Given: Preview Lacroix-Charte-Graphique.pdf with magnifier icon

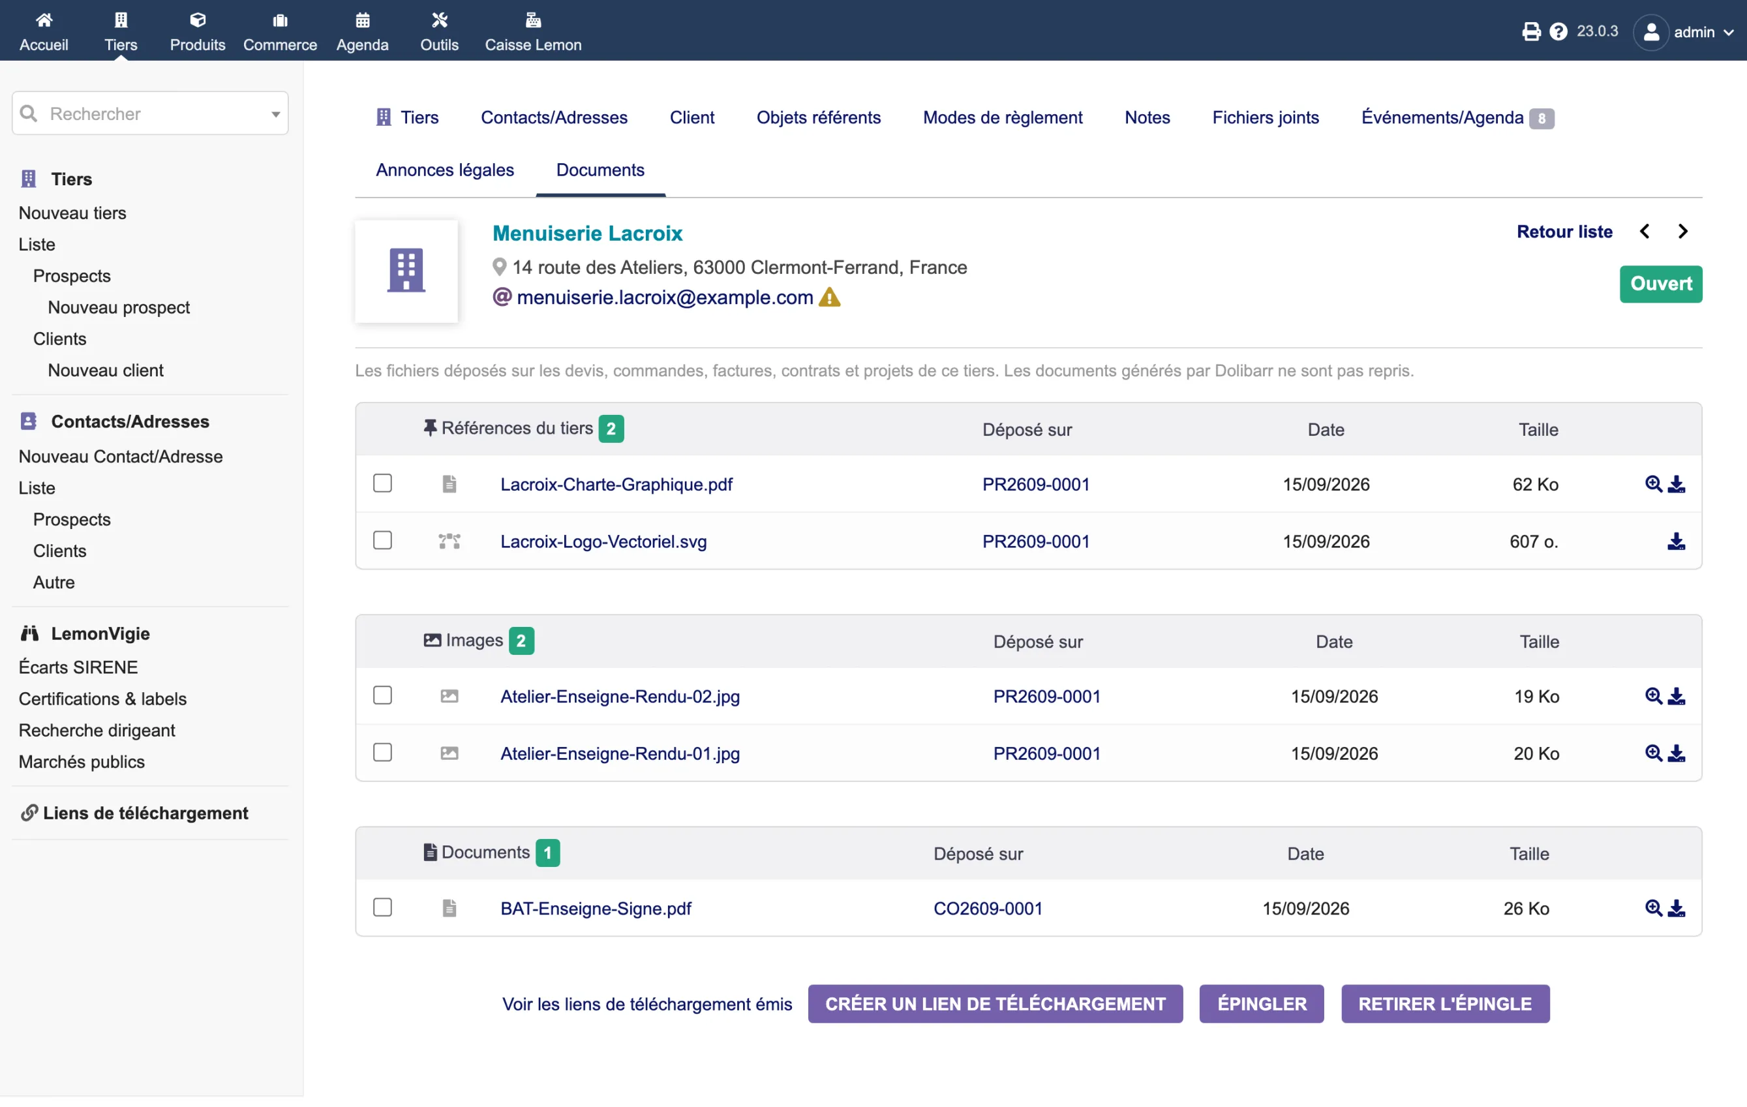Looking at the screenshot, I should click(1652, 484).
